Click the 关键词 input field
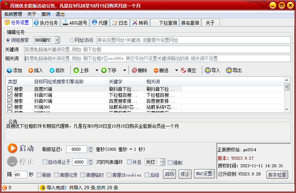The width and height of the screenshot is (296, 193). click(157, 49)
